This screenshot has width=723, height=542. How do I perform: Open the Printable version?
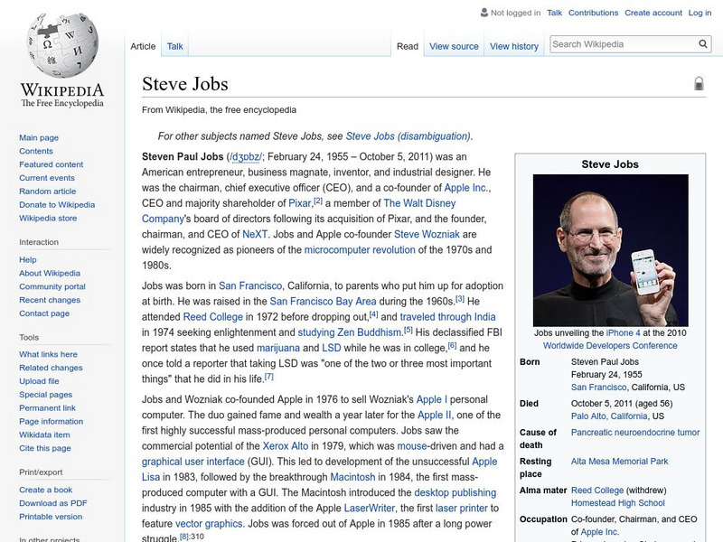click(51, 516)
